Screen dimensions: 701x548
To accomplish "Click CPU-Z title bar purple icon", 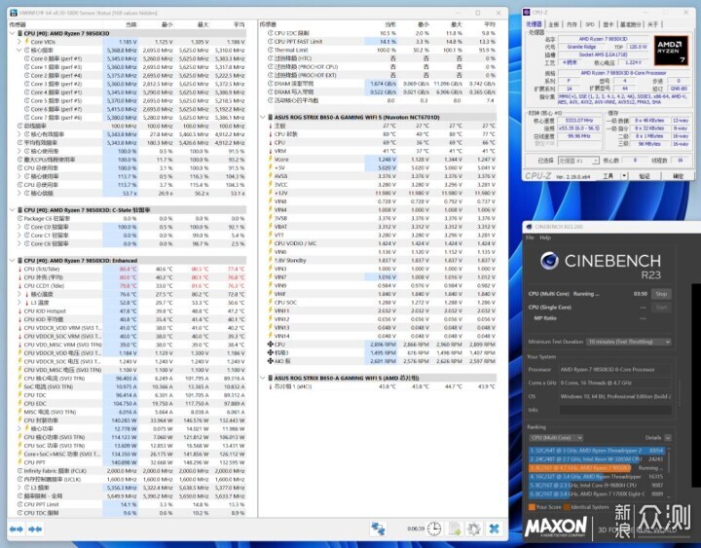I will (528, 12).
